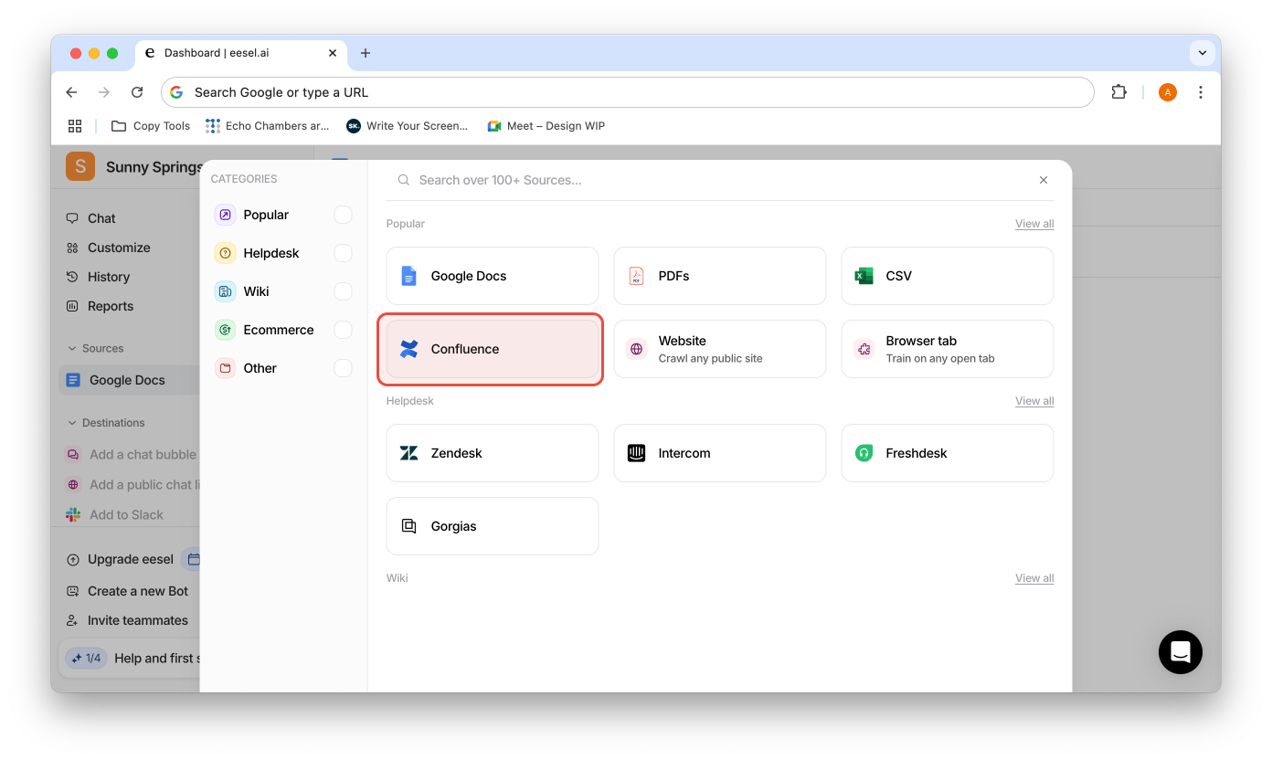Toggle the Helpdesk category checkbox
1272x760 pixels.
point(343,253)
